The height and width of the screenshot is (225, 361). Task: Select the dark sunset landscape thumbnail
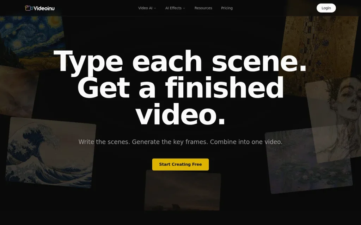click(x=182, y=191)
